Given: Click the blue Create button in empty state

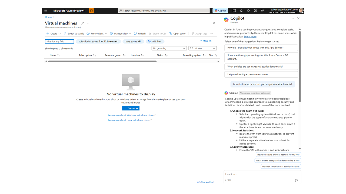Looking at the screenshot, I should tap(131, 108).
